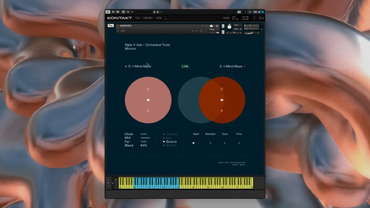
Task: Open the preset dropdown arrow in host toolbar
Action: point(161,12)
